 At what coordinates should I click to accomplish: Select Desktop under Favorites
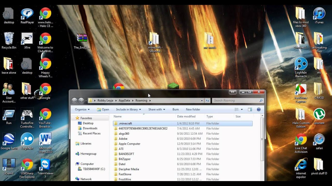click(x=88, y=123)
